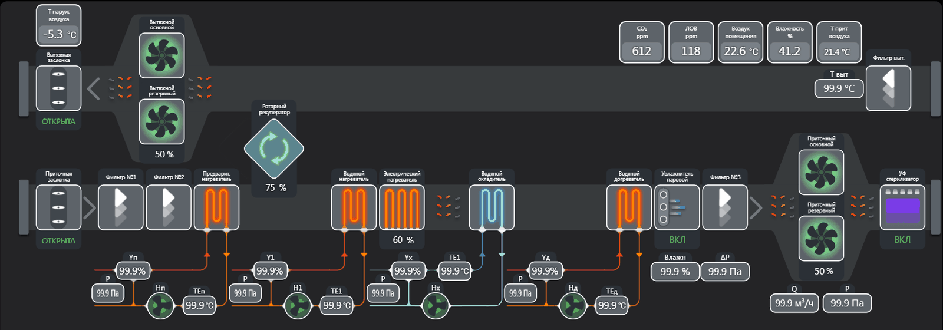Click the P pressure value under Yх
The height and width of the screenshot is (330, 943).
click(x=383, y=293)
